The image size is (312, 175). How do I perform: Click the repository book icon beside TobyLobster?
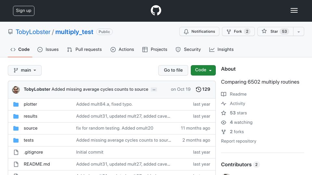10,32
